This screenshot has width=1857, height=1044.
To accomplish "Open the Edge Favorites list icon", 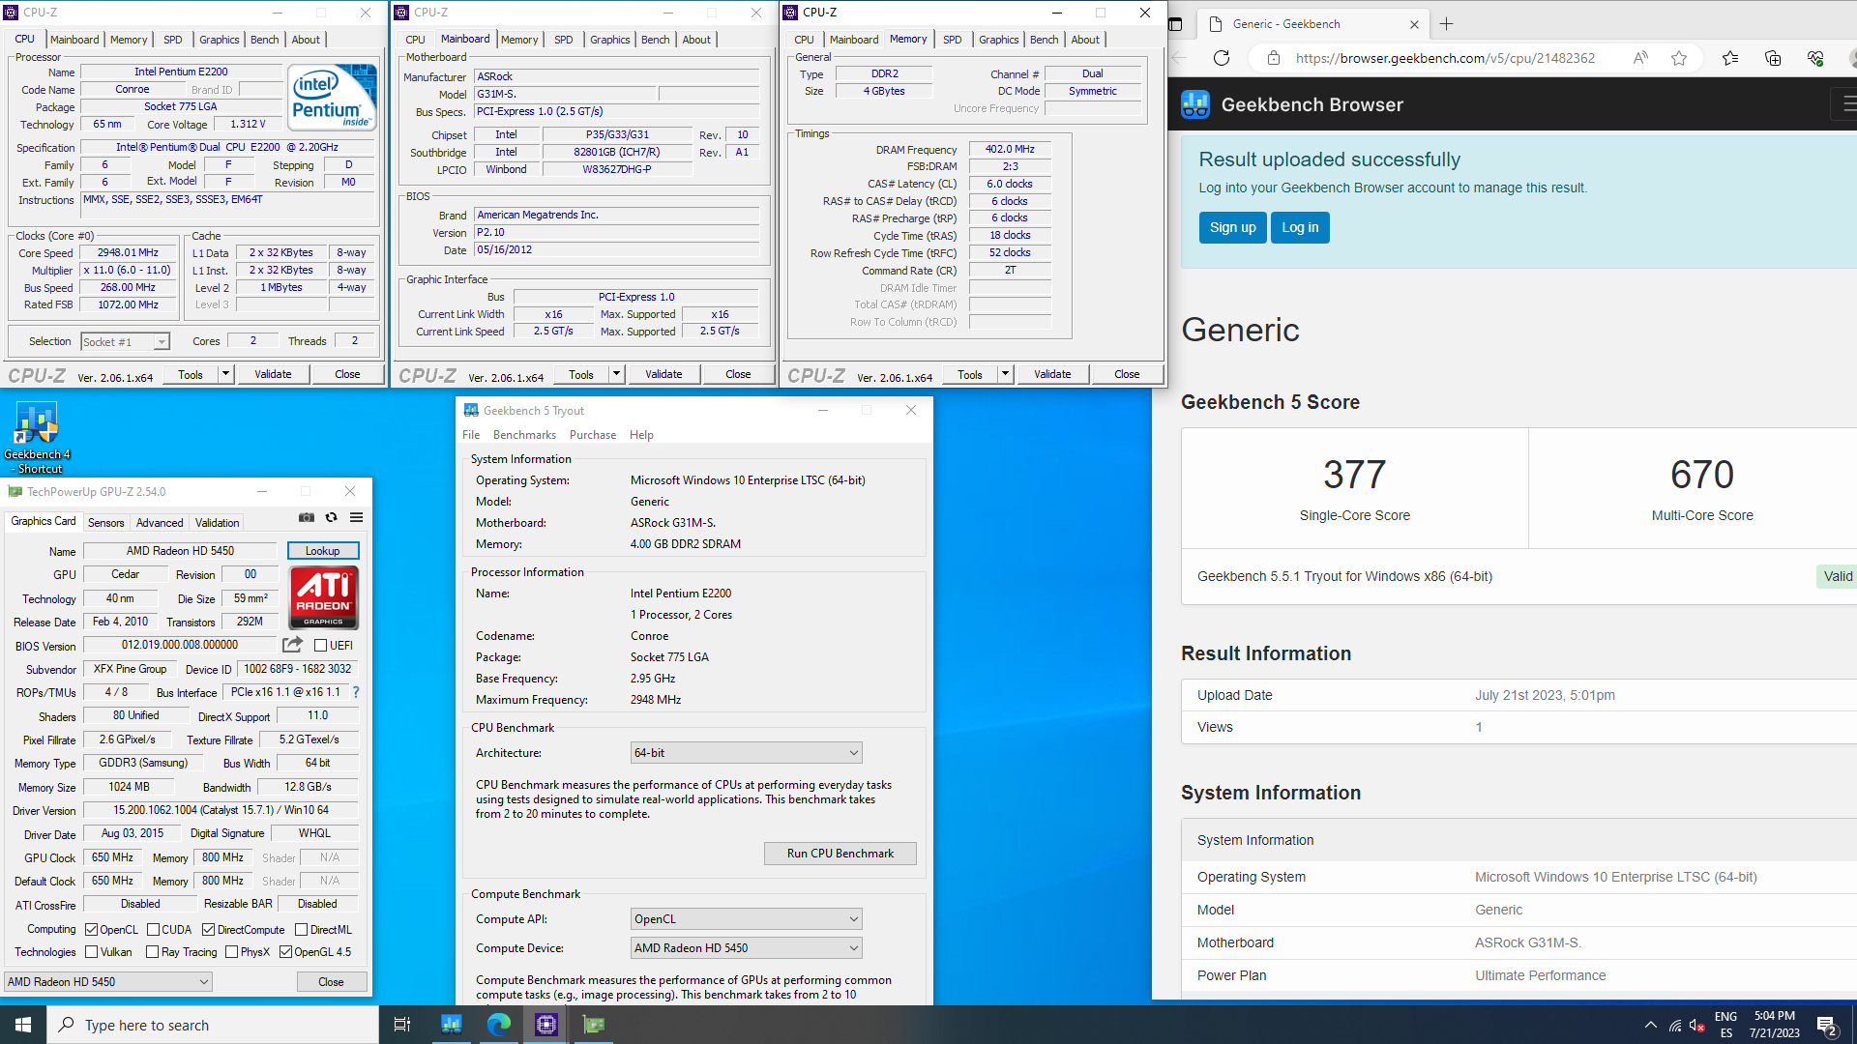I will point(1730,58).
